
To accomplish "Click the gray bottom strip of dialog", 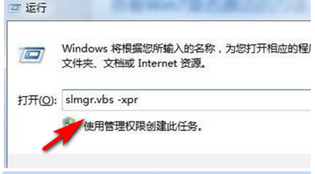I will click(160, 161).
